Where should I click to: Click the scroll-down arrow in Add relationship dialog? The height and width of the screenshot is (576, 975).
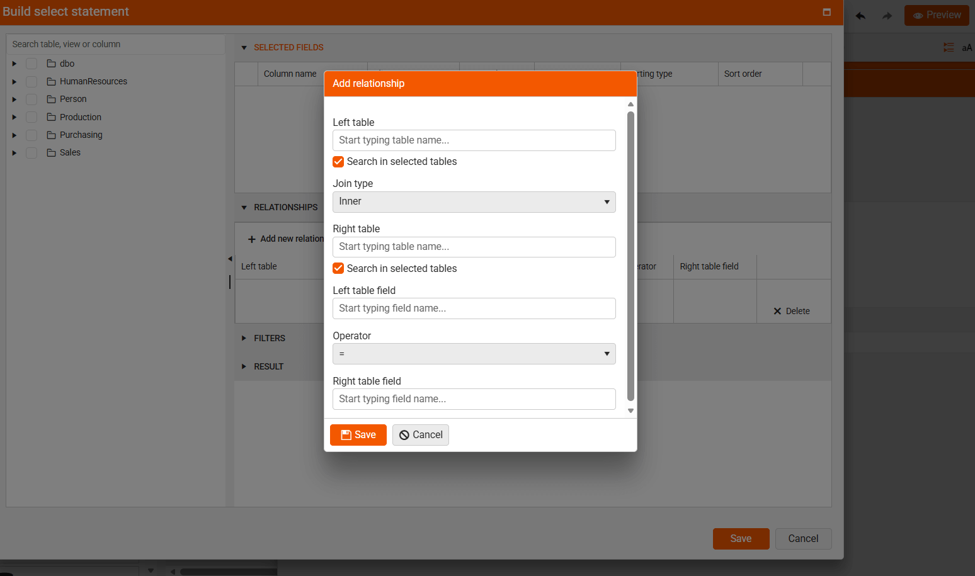coord(630,411)
